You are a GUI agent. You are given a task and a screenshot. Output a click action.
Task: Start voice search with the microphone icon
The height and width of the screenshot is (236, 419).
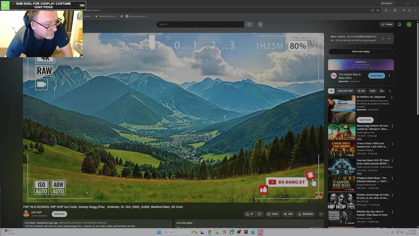click(x=260, y=24)
